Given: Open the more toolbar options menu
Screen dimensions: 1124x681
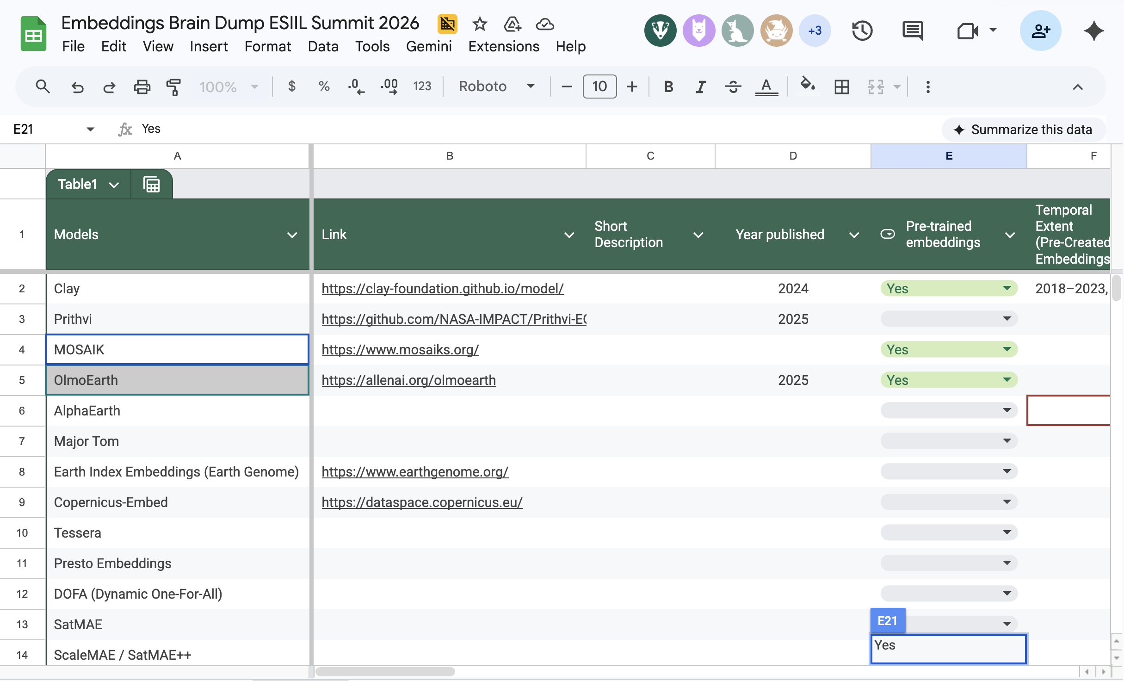Looking at the screenshot, I should [x=928, y=87].
